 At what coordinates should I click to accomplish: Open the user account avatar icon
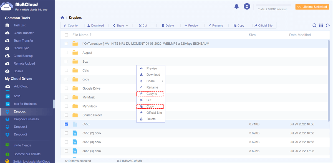click(247, 6)
